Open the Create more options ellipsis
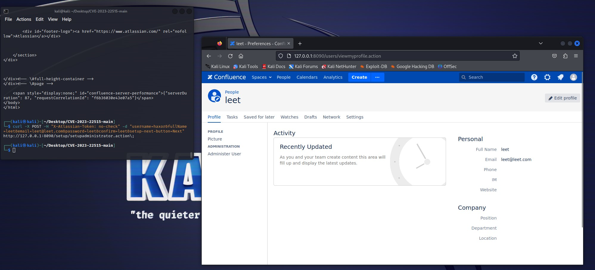The height and width of the screenshot is (270, 595). (x=377, y=77)
